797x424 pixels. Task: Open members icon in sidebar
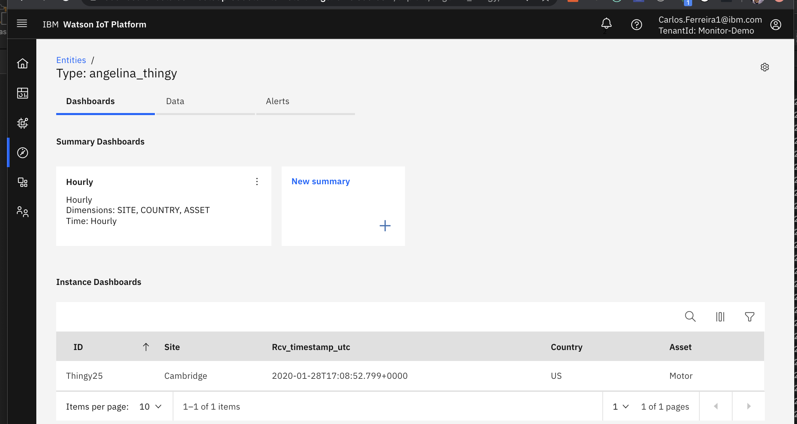(23, 212)
